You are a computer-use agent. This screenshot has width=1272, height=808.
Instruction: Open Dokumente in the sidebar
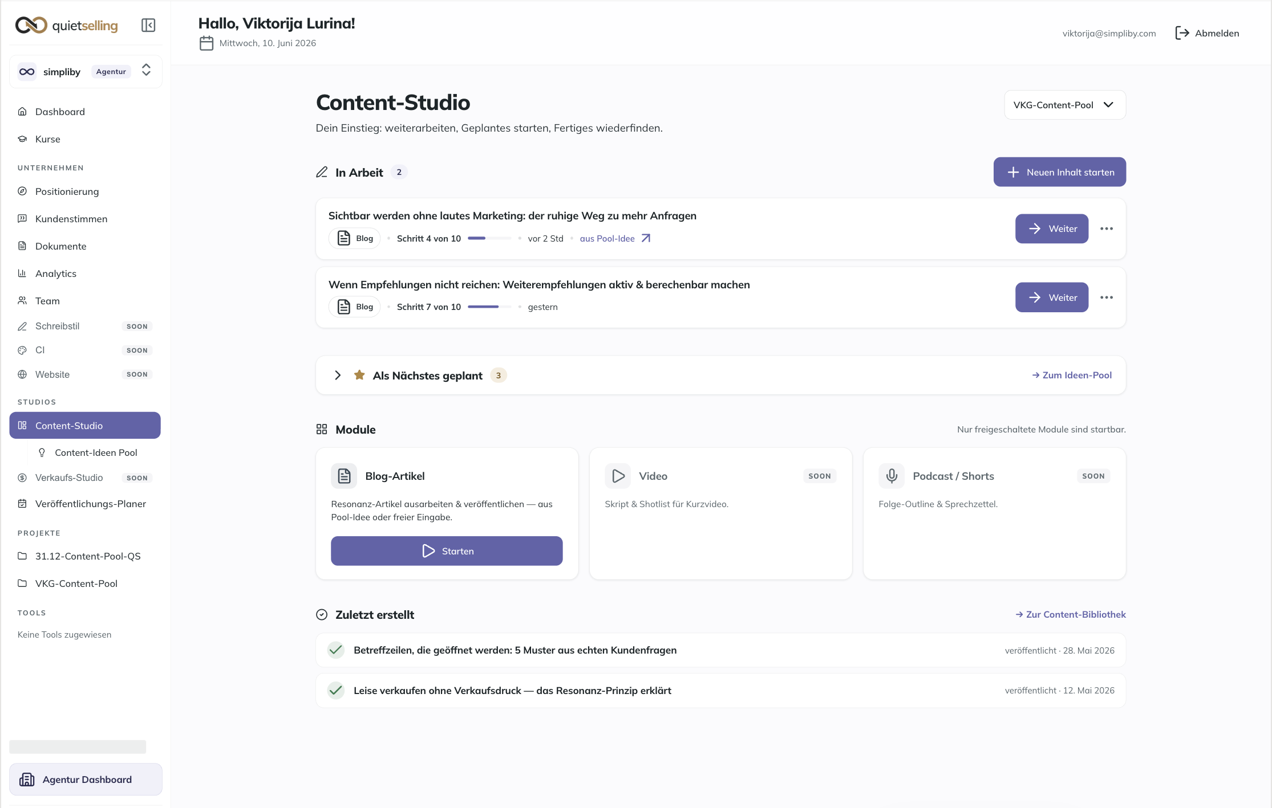(85, 246)
